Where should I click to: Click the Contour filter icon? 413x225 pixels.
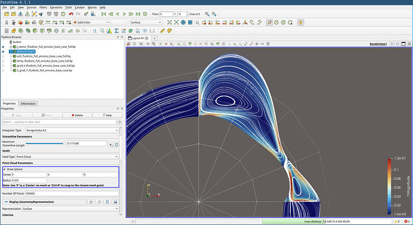(x=28, y=31)
